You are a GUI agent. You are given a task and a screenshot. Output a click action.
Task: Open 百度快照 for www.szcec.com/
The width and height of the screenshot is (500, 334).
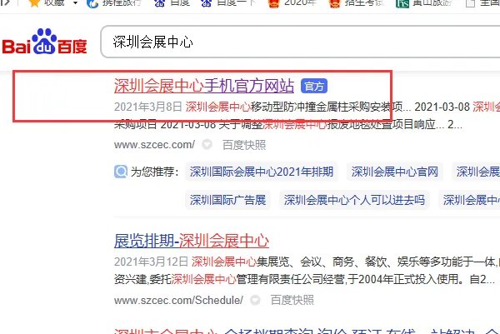pyautogui.click(x=244, y=145)
